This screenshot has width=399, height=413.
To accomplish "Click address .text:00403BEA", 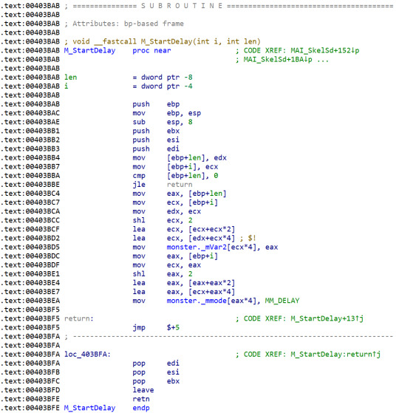I will 30,301.
